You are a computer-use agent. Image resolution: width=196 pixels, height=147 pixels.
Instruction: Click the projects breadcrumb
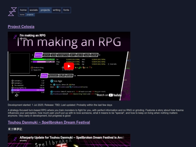coord(30,15)
